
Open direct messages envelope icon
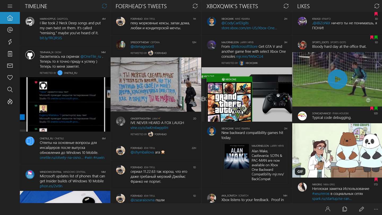10,66
